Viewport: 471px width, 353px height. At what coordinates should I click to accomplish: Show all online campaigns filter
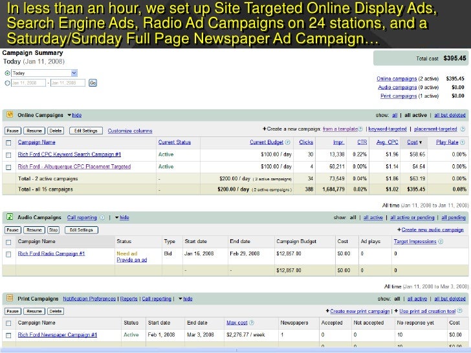[x=395, y=115]
